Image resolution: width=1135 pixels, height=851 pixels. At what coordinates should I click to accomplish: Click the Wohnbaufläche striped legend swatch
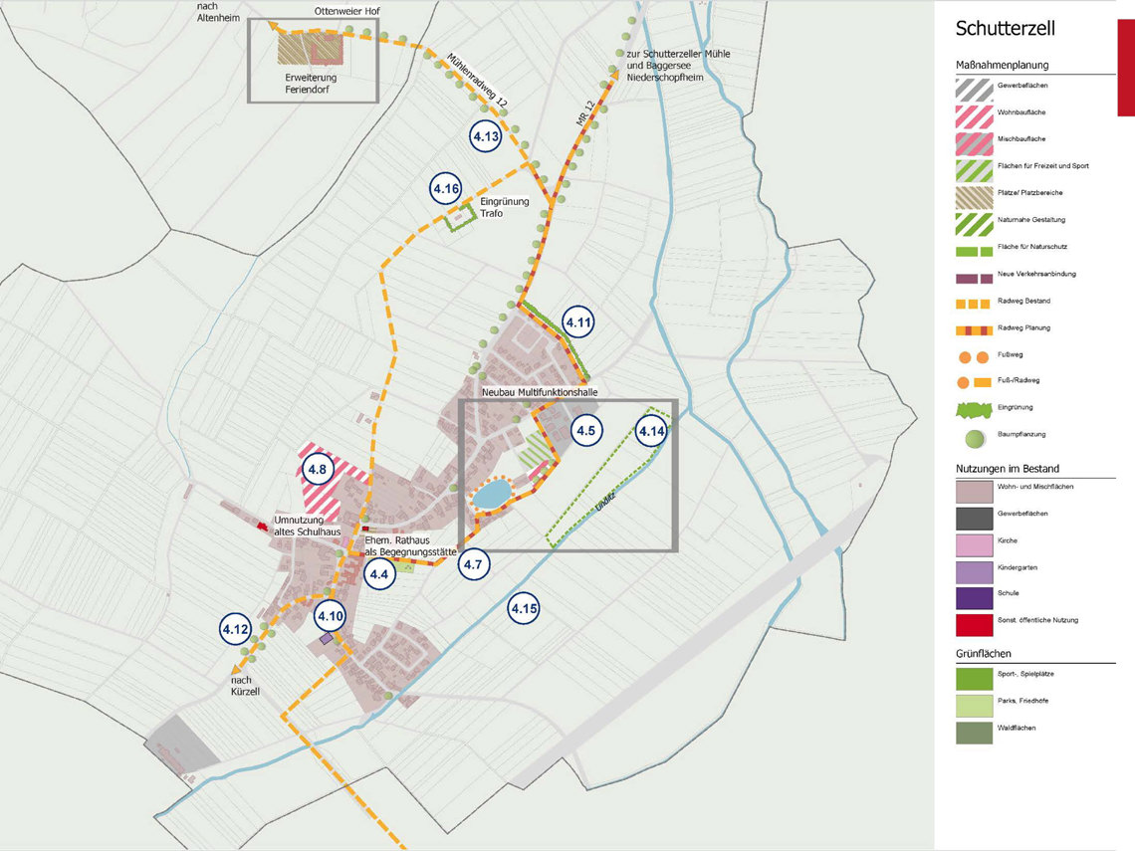pos(976,112)
